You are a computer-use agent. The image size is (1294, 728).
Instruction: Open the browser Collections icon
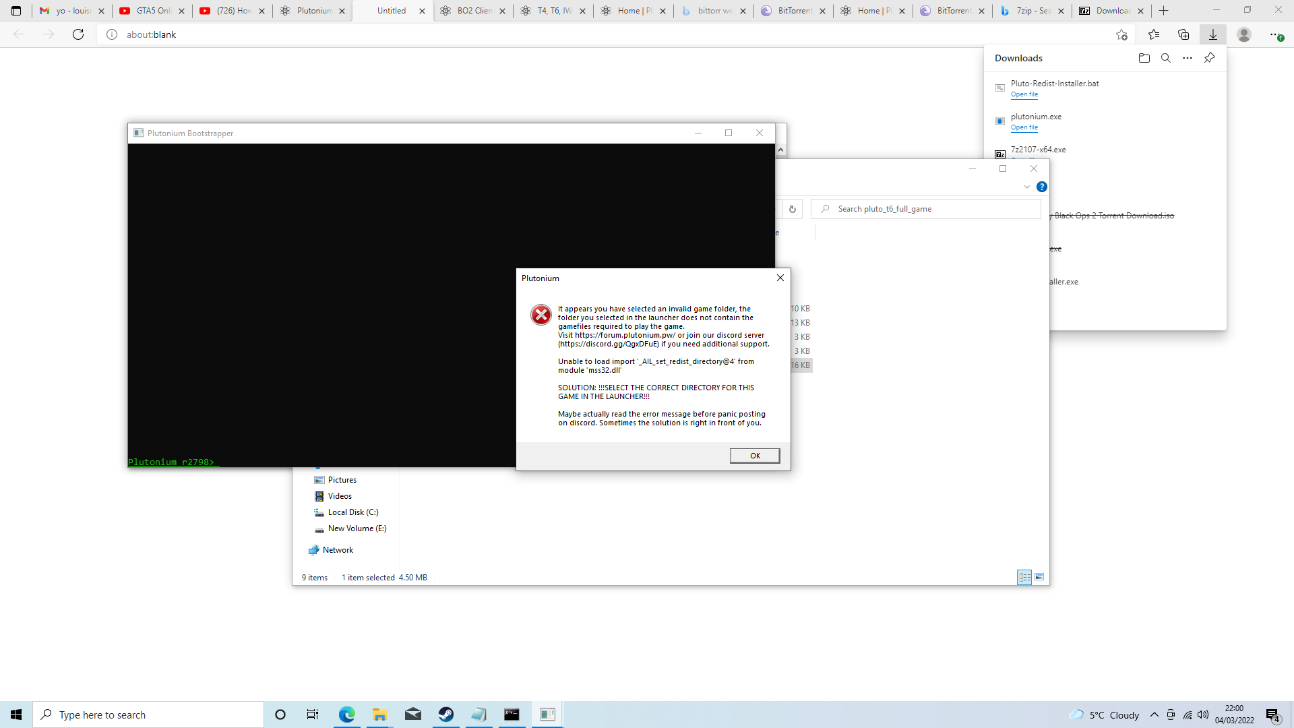1183,34
